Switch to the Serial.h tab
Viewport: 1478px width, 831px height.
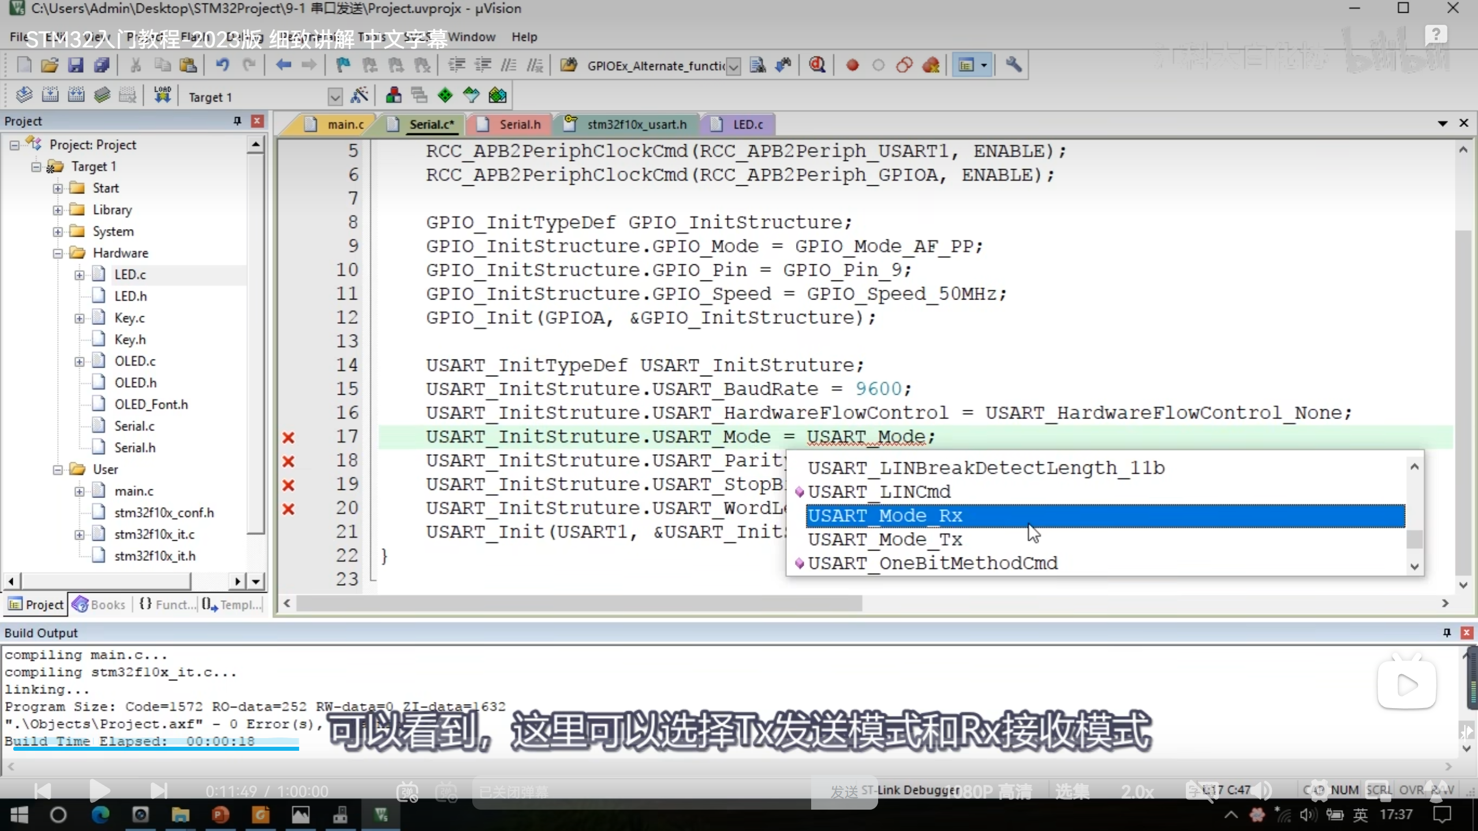(x=519, y=124)
